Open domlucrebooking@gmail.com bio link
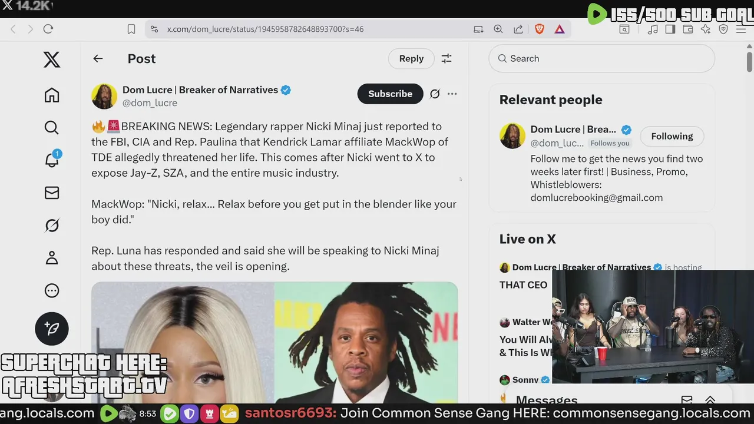Viewport: 754px width, 424px height. coord(597,197)
